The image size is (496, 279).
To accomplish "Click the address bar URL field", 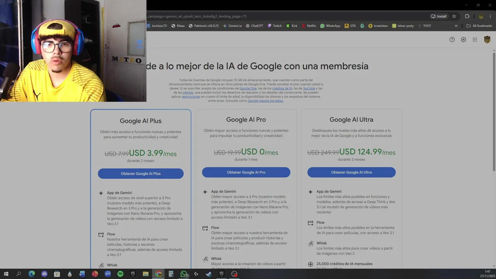I will click(x=287, y=16).
